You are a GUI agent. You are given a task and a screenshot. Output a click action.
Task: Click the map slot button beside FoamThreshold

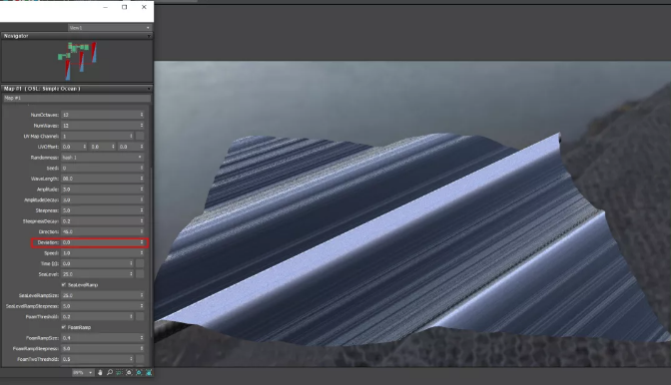pos(140,316)
